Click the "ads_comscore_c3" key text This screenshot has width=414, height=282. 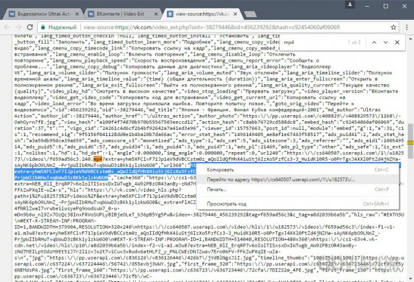(x=113, y=140)
